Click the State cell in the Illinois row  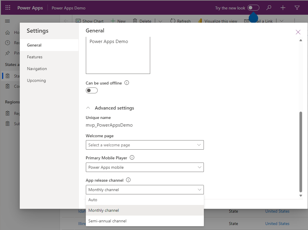[233, 224]
